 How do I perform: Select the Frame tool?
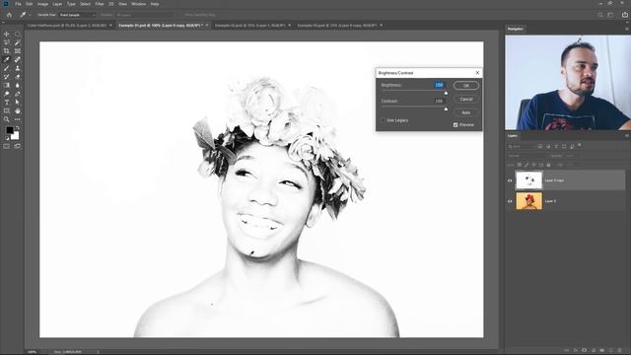(18, 51)
